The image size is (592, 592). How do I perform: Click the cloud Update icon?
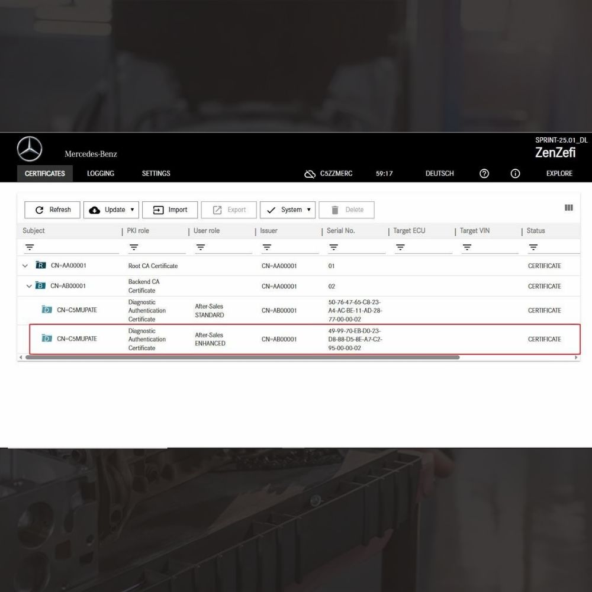click(95, 210)
